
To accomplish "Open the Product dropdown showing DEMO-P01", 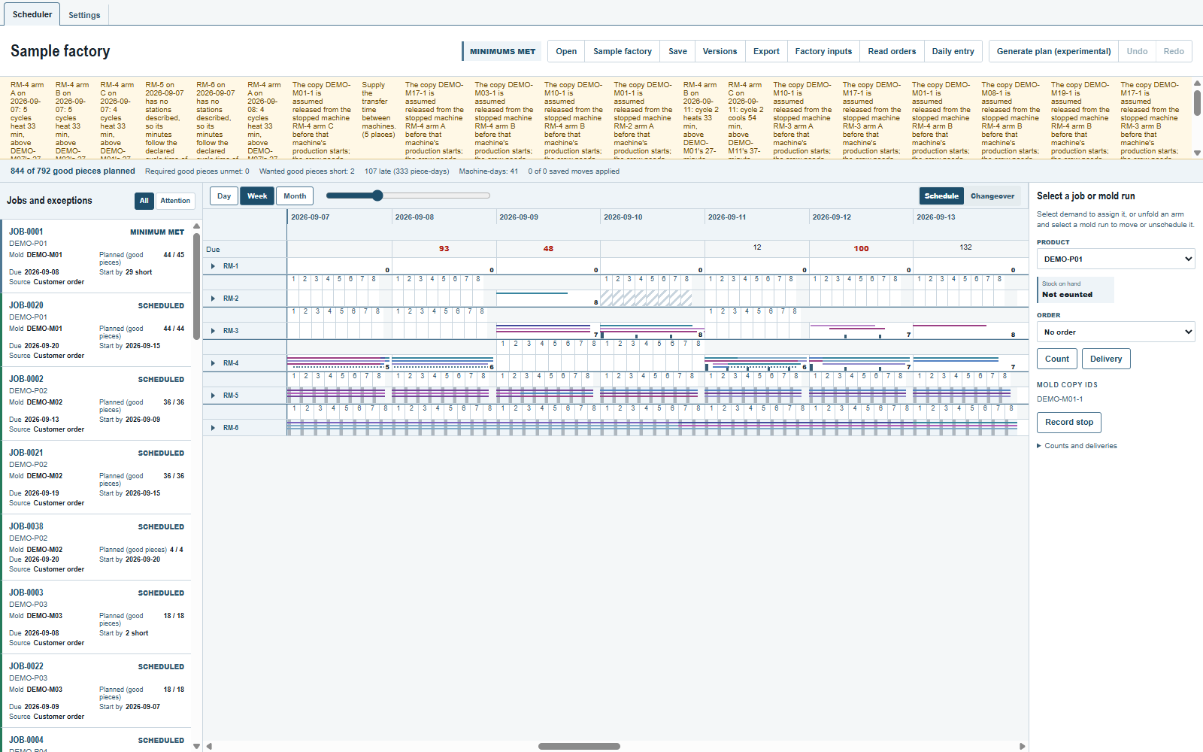I will coord(1116,259).
